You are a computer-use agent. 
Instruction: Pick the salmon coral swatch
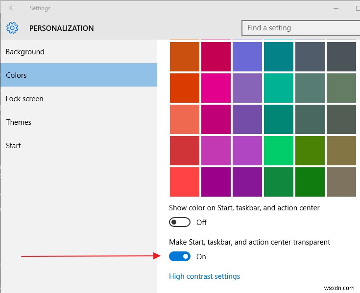click(x=185, y=119)
